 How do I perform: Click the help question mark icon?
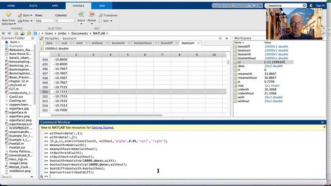[x=255, y=6]
